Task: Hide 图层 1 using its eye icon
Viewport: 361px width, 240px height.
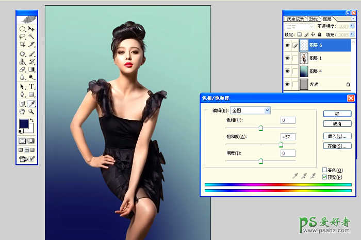Action: [x=287, y=58]
